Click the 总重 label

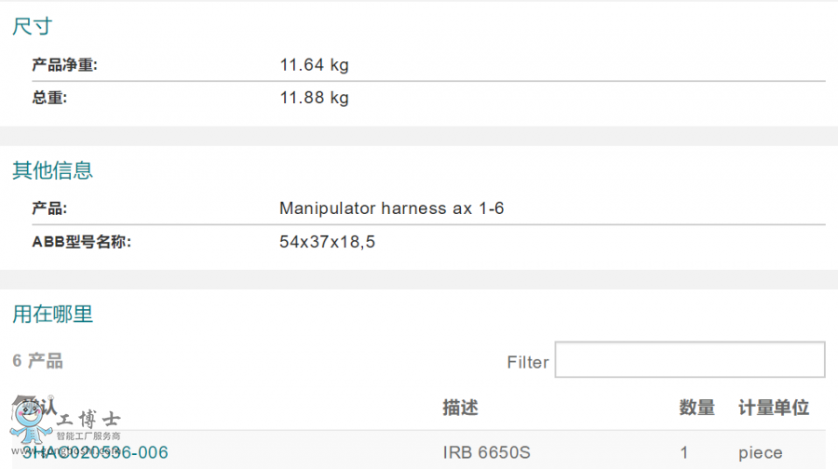48,98
